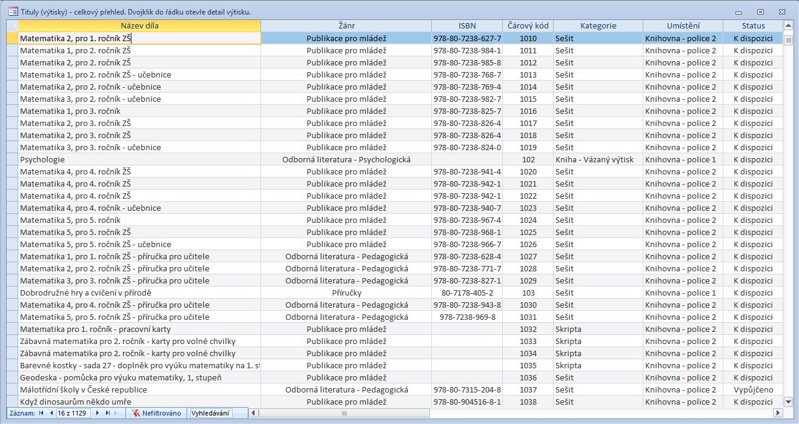Click the 'Matematika 1, pro 3. ročník' title
This screenshot has width=799, height=424.
pyautogui.click(x=139, y=111)
